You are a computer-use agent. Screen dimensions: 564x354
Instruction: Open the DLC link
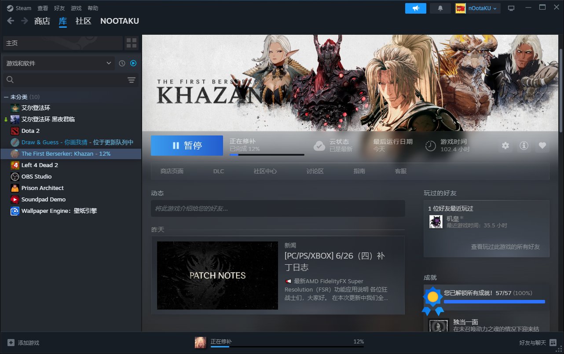click(x=219, y=171)
